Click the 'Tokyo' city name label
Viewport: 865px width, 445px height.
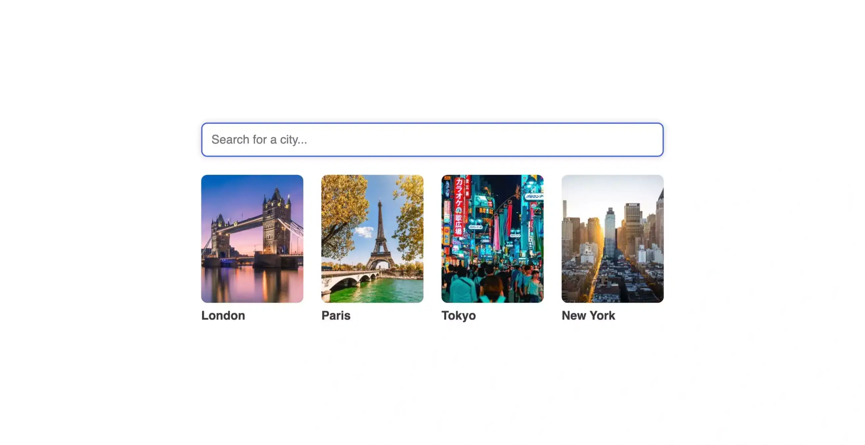(459, 315)
